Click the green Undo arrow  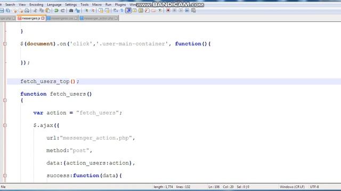tap(56, 11)
